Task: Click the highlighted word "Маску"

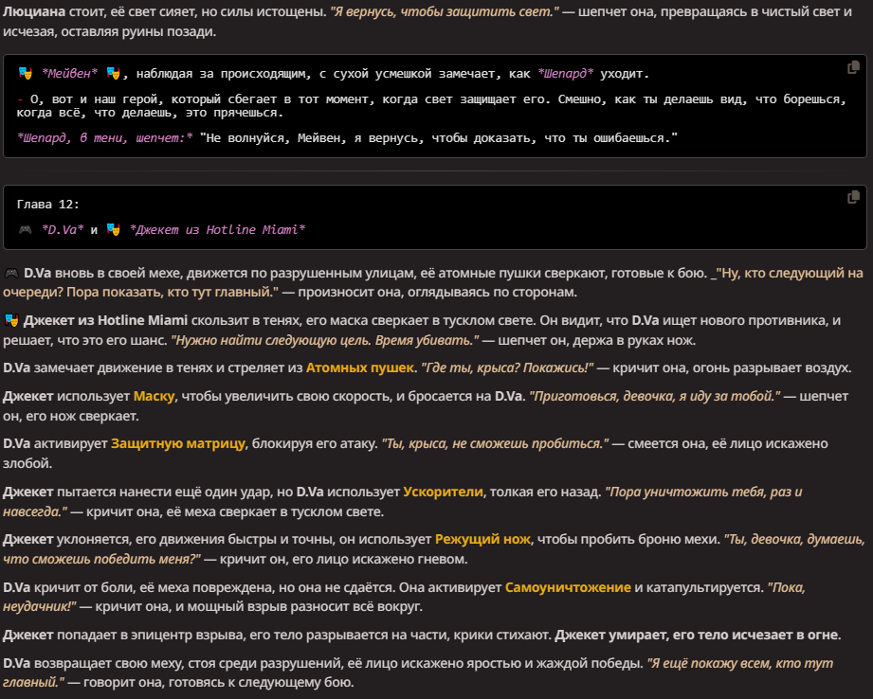Action: (155, 396)
